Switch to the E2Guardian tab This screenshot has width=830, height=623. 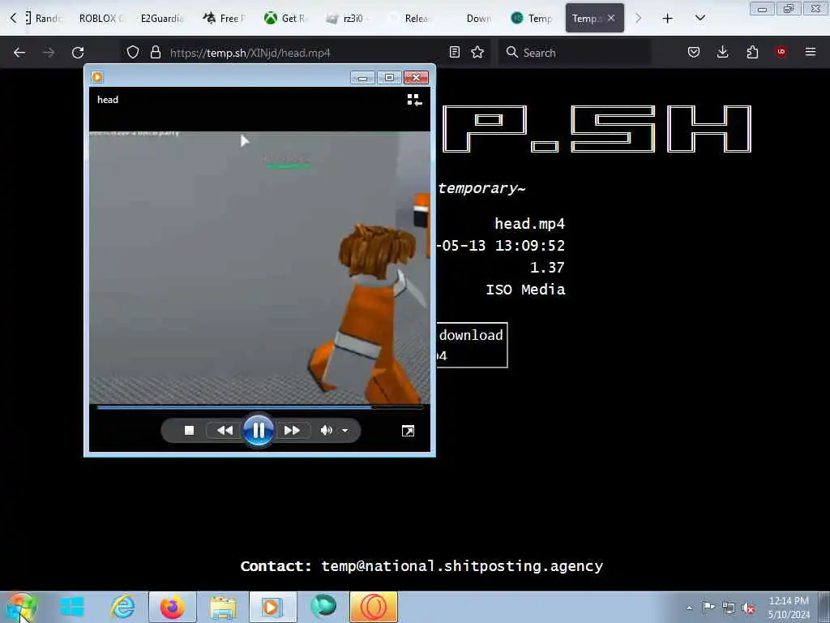(162, 19)
